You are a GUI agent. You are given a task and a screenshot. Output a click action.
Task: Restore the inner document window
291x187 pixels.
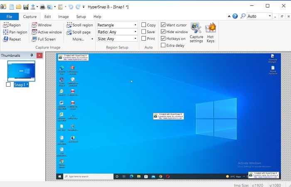[282, 16]
